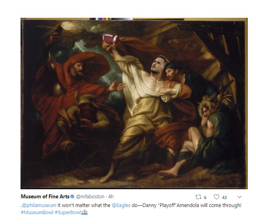Follow the #SuperBowl hashtag
Image resolution: width=256 pixels, height=224 pixels.
(68, 212)
